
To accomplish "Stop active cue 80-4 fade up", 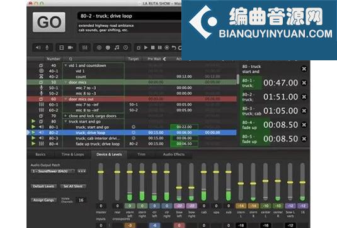I will tap(304, 125).
